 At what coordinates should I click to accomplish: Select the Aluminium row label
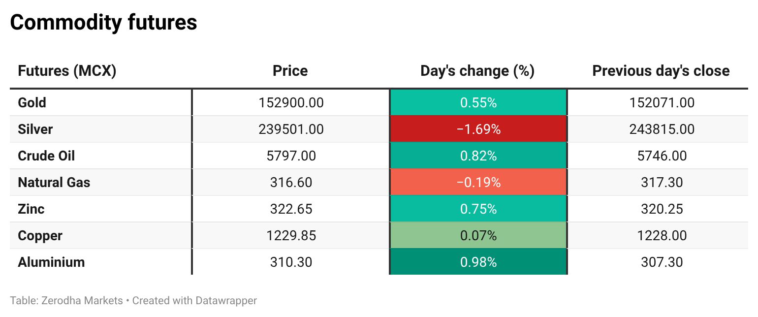point(51,262)
